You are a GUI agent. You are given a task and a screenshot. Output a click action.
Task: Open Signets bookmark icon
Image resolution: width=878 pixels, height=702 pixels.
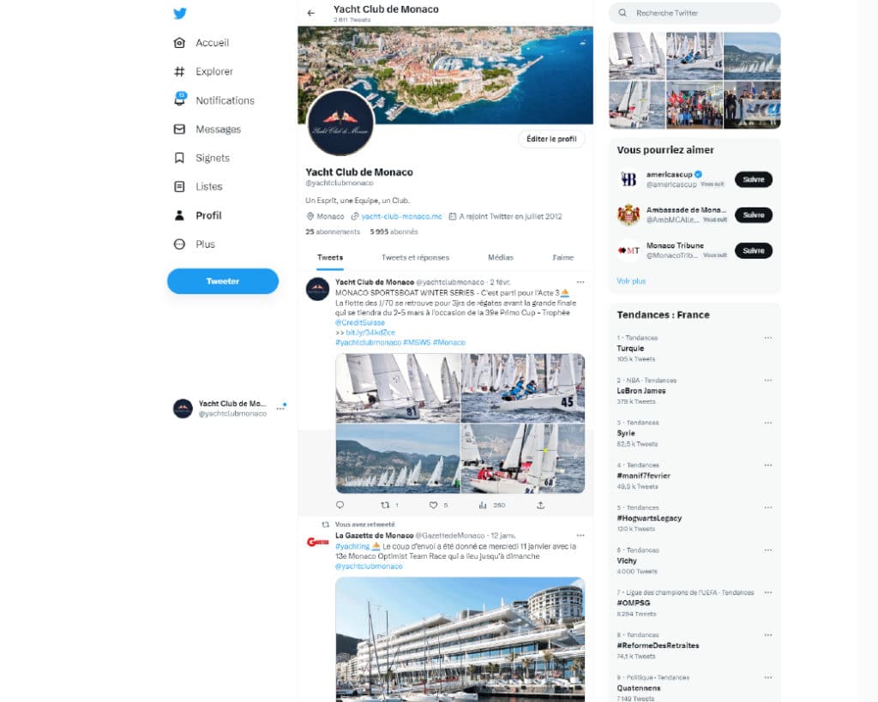click(179, 158)
